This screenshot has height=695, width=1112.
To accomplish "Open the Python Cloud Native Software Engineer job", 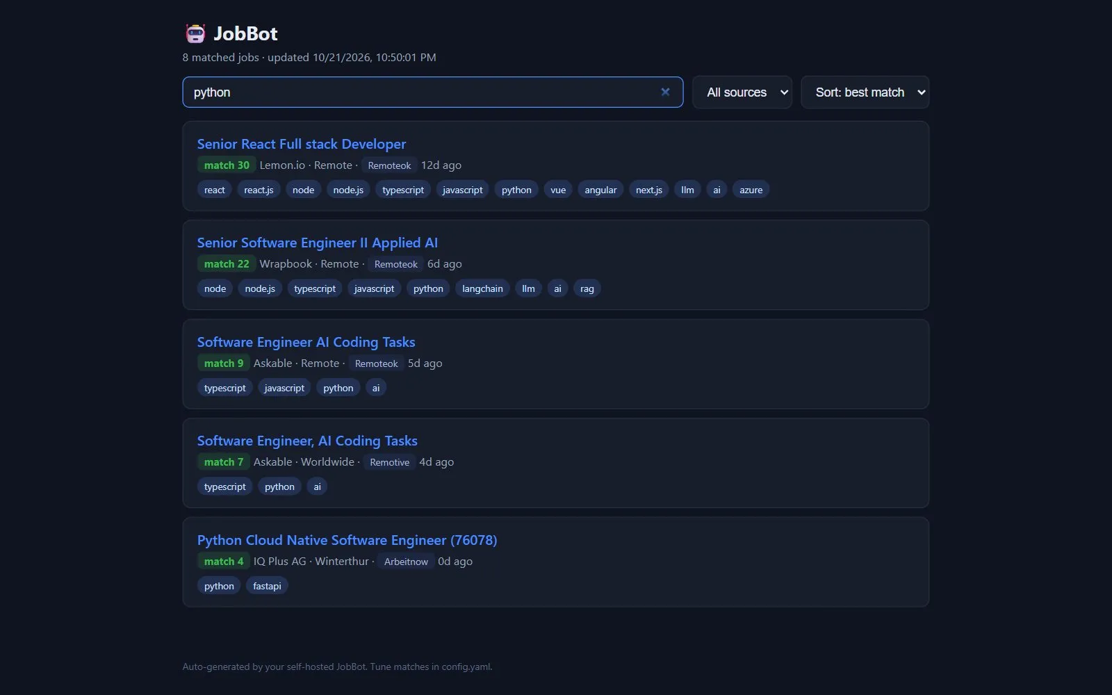I will (x=347, y=540).
